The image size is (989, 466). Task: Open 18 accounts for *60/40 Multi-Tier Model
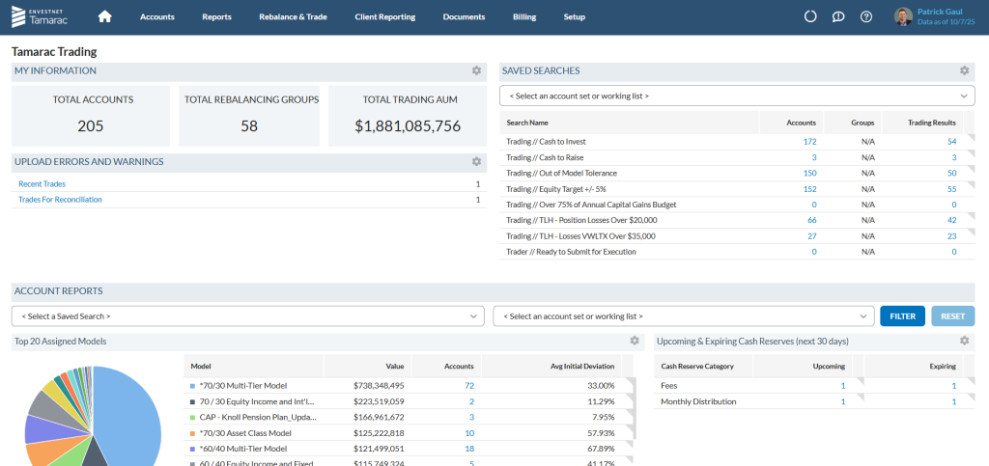tap(468, 449)
